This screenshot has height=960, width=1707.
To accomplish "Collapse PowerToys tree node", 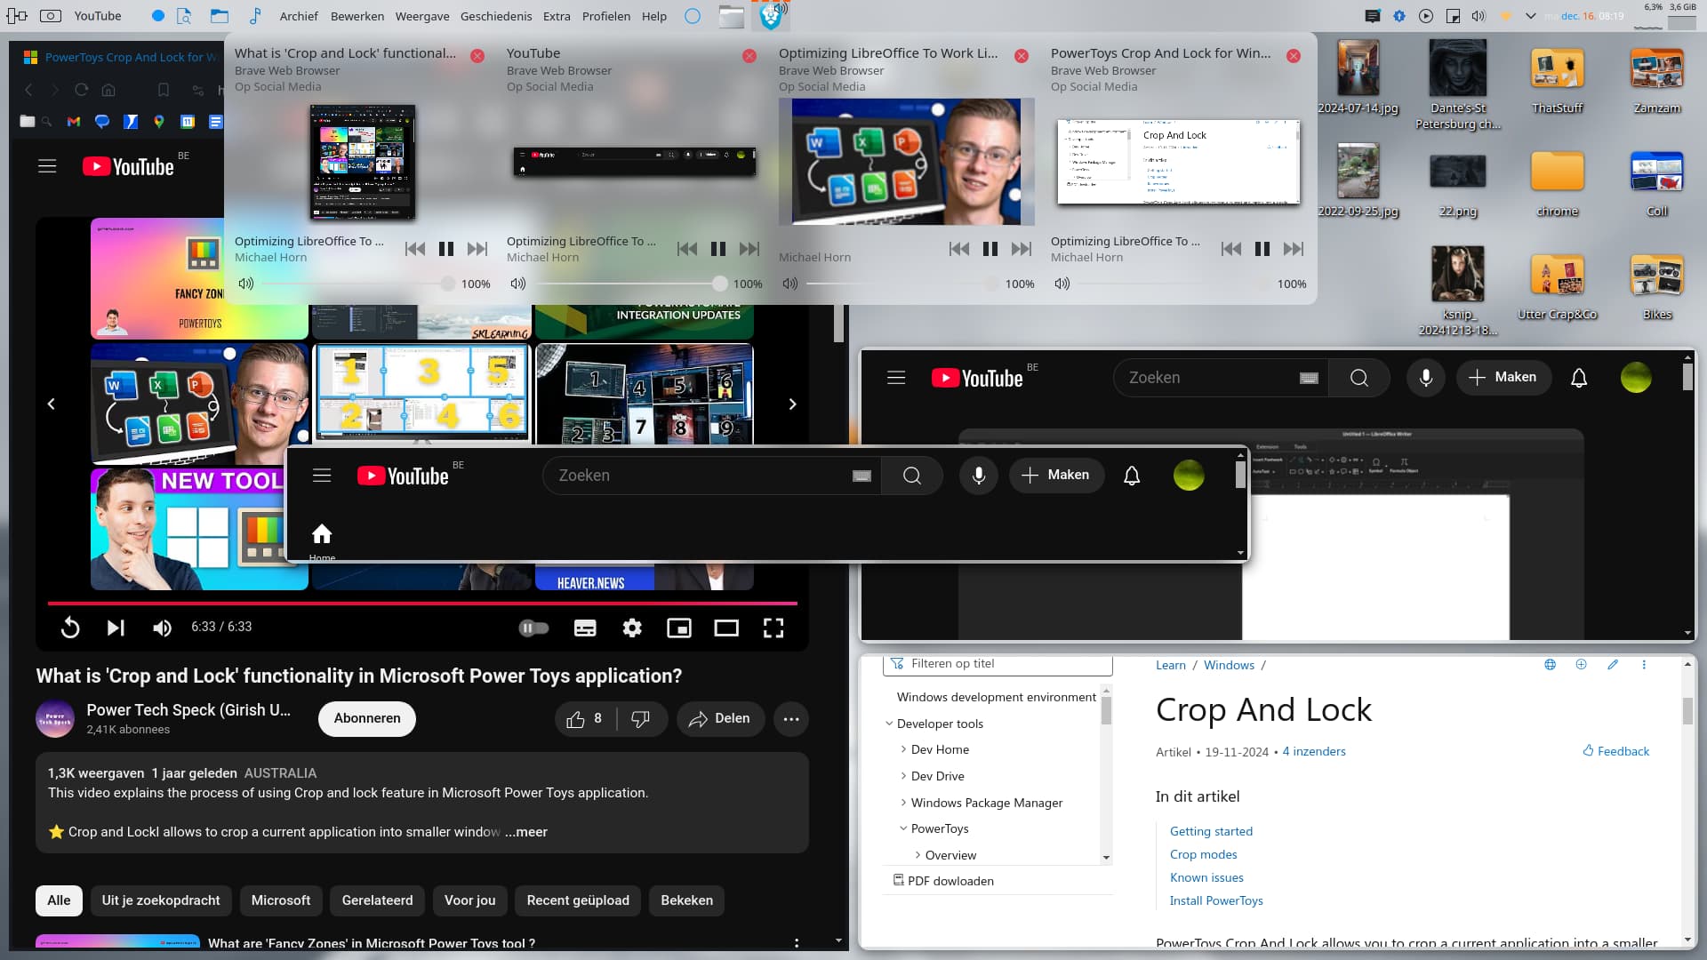I will click(903, 828).
